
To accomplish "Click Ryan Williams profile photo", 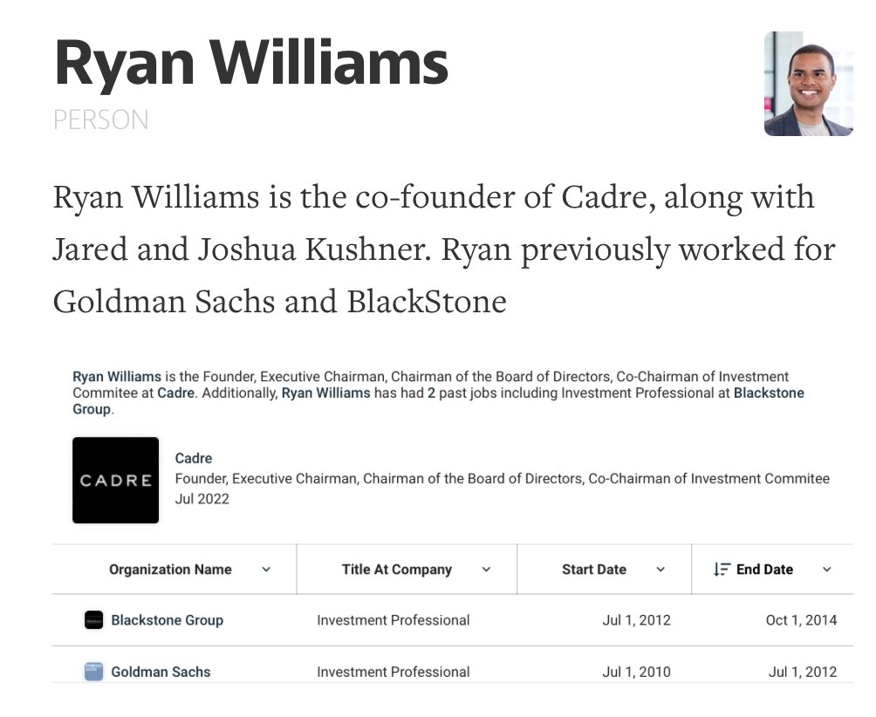I will point(808,84).
